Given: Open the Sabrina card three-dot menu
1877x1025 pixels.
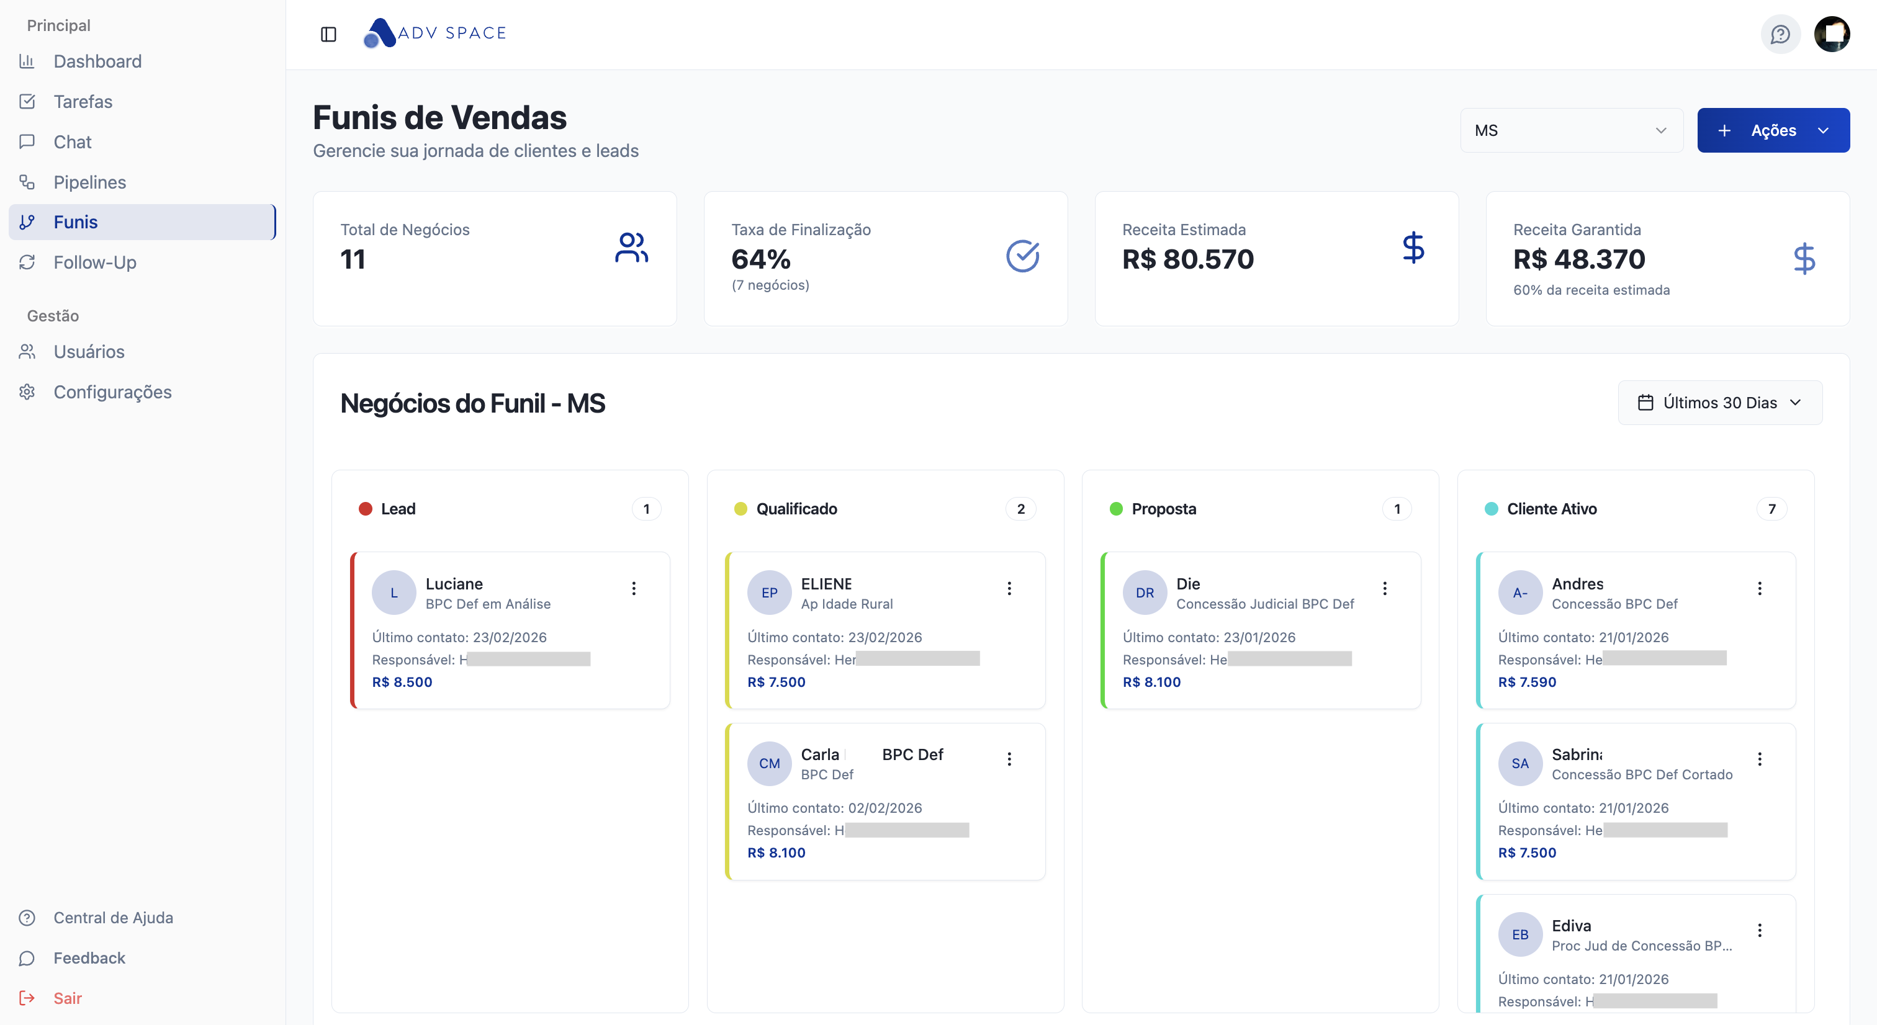Looking at the screenshot, I should point(1760,759).
